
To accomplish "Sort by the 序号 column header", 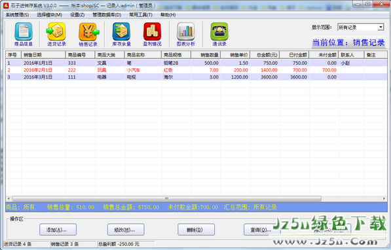I will [x=14, y=55].
